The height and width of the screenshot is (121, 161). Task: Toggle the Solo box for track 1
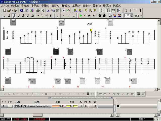[9, 106]
